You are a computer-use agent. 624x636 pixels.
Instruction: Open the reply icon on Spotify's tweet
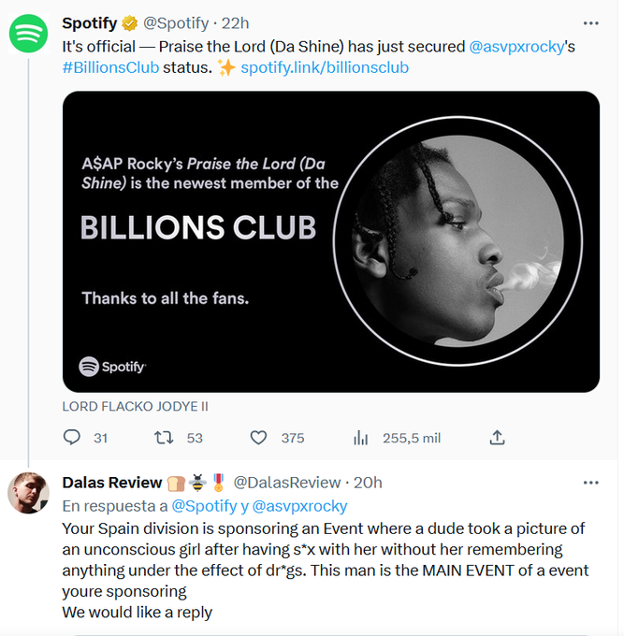pos(72,438)
